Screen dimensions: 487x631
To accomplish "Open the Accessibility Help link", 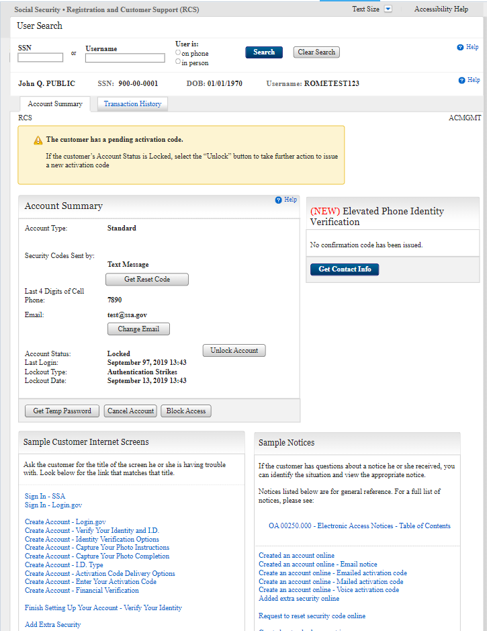I will click(441, 9).
